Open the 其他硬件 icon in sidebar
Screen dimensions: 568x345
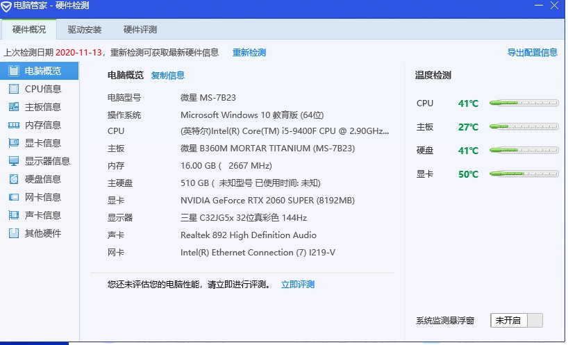point(13,233)
